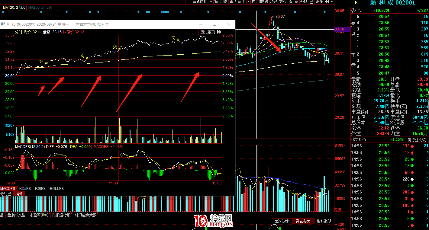Maximize the 新和成 intraday popup window
This screenshot has width=429, height=230.
pyautogui.click(x=214, y=24)
